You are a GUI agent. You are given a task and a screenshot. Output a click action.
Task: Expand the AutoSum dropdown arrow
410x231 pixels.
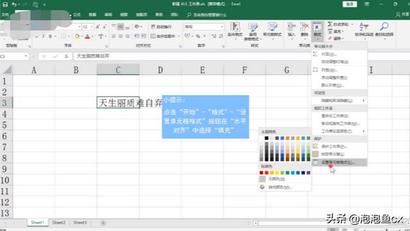[x=352, y=24]
